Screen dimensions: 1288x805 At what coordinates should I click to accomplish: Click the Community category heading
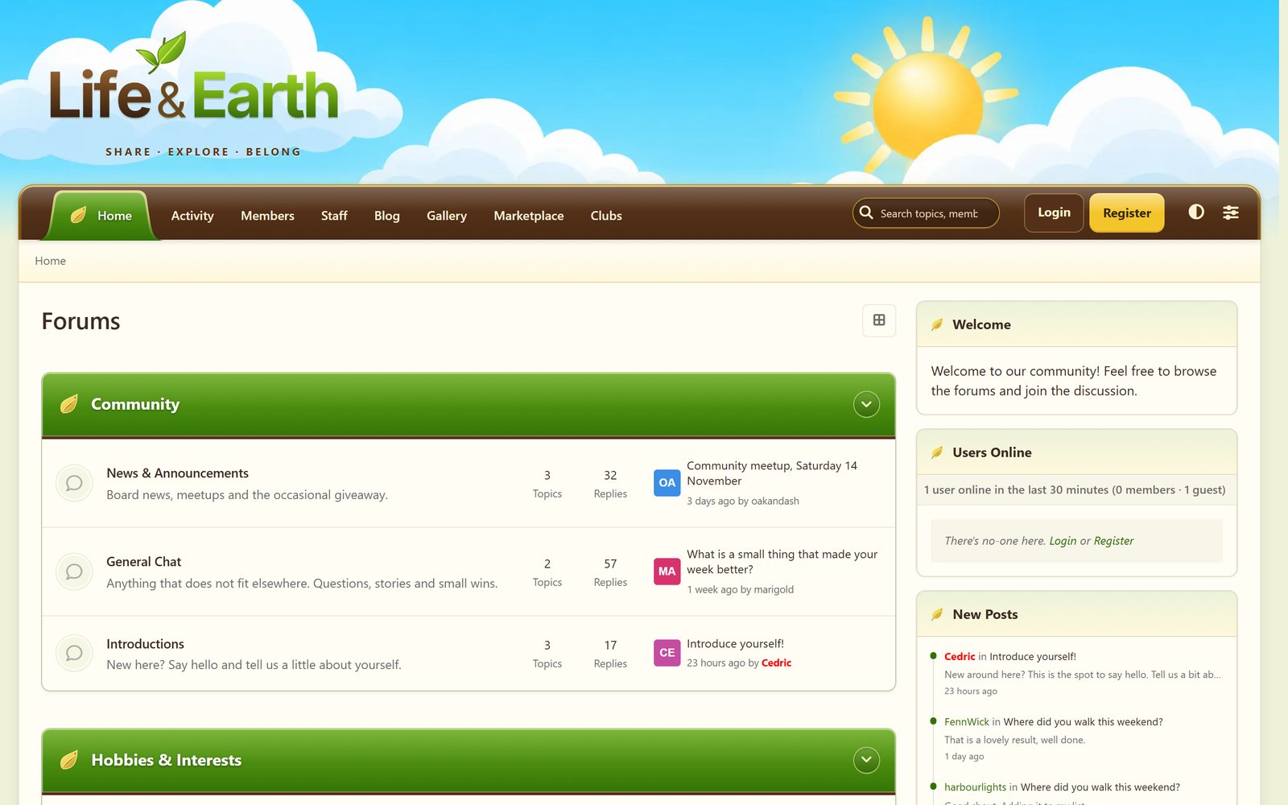pyautogui.click(x=135, y=404)
